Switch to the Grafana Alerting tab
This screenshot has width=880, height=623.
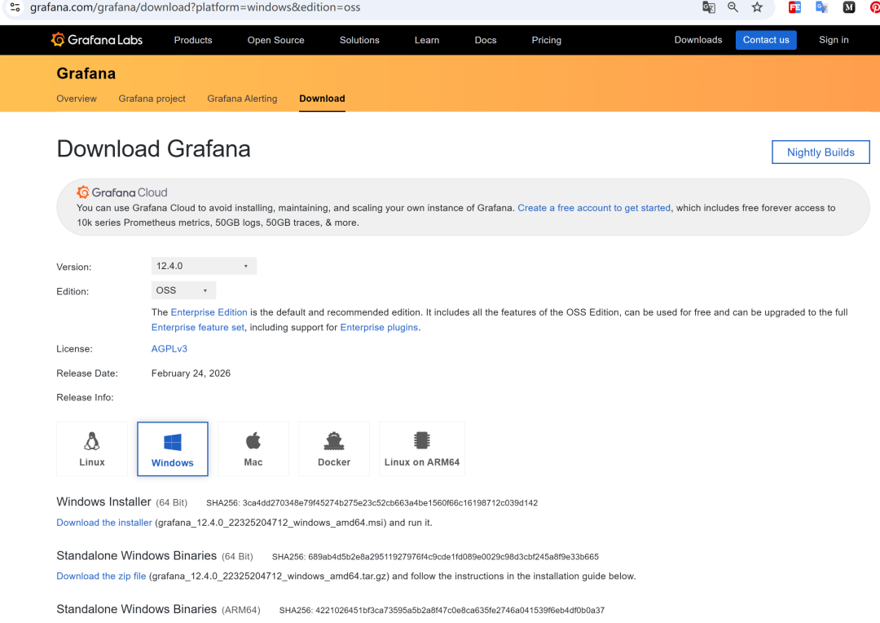[242, 99]
